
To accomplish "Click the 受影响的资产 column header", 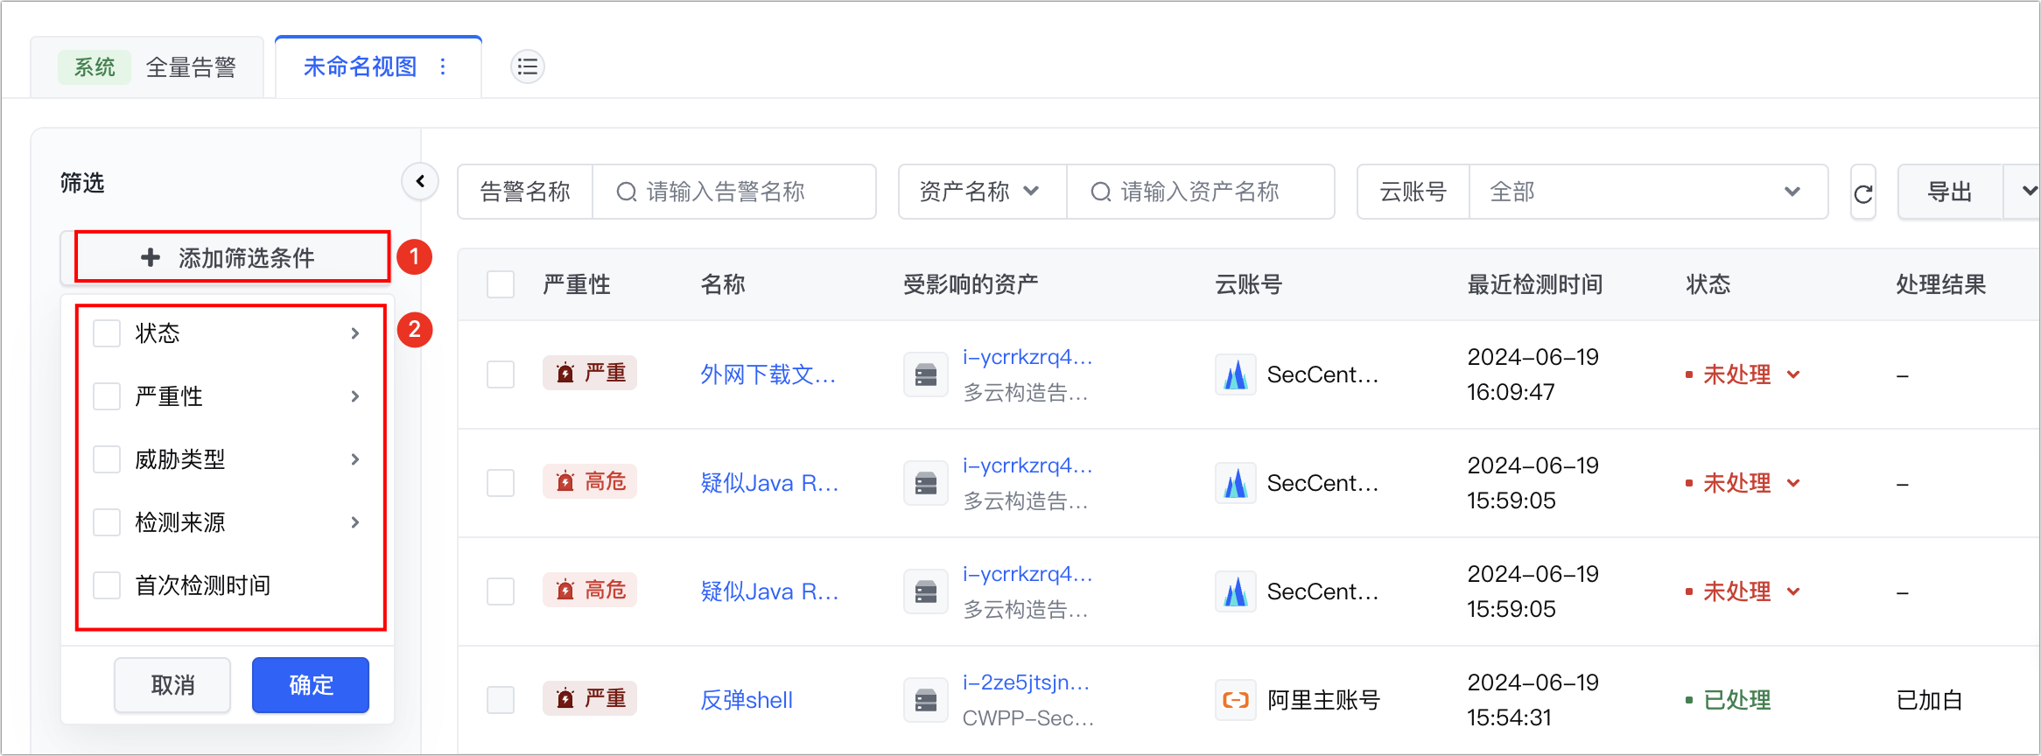I will coord(971,284).
